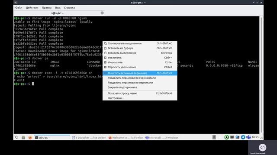This screenshot has height=155, width=277.
Task: Choose Увеличить to zoom in
Action: point(140,58)
